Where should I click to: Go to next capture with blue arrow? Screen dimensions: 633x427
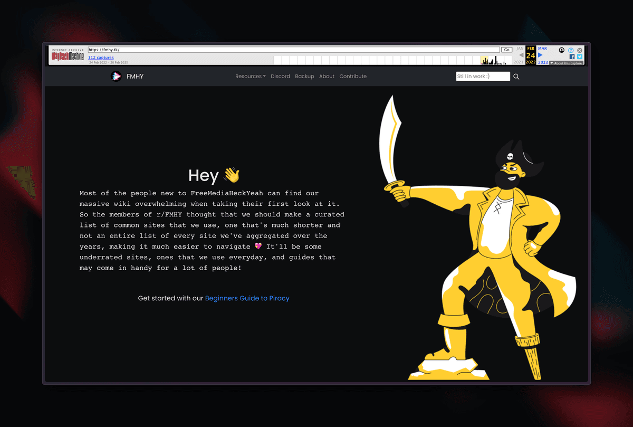[540, 55]
